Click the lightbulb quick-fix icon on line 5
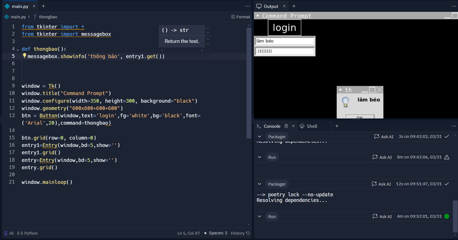The width and height of the screenshot is (458, 240). (x=25, y=56)
